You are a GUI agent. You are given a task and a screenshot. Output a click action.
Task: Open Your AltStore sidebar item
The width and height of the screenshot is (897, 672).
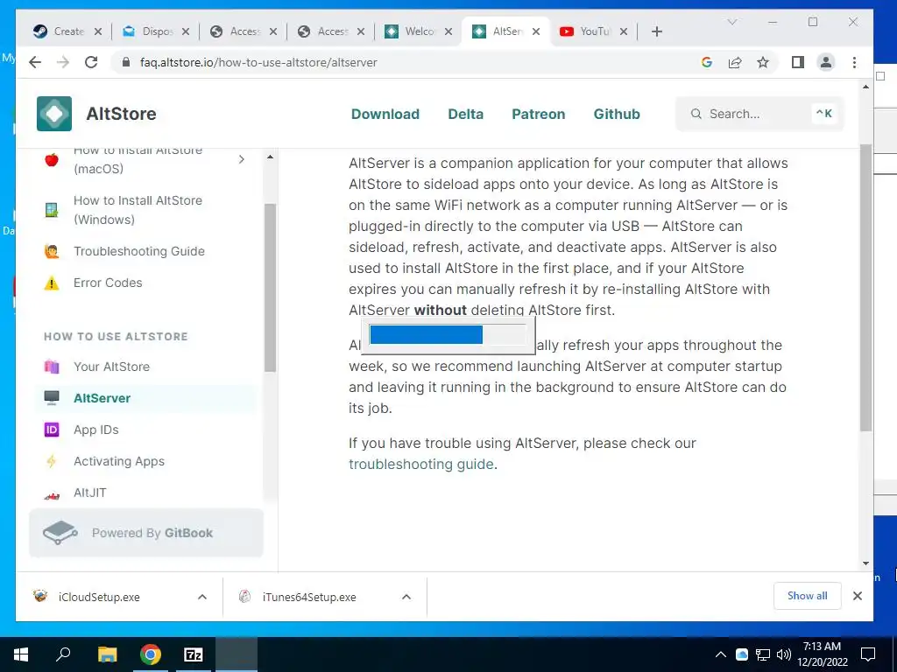111,367
